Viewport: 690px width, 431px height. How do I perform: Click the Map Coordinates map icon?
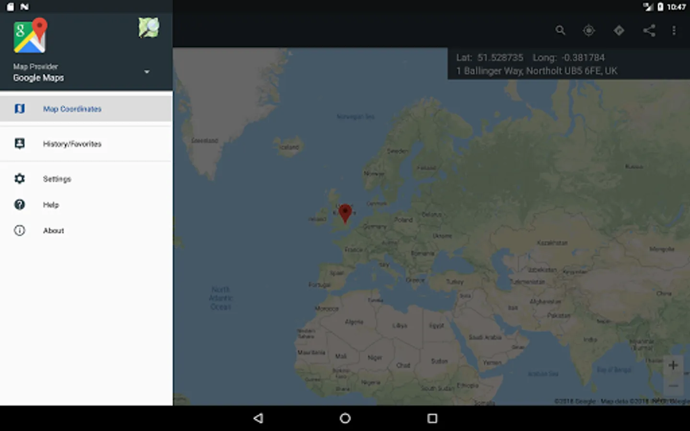point(20,109)
